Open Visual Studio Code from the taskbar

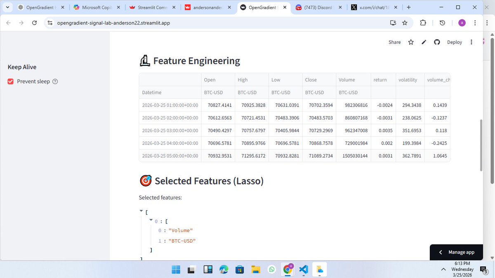[x=304, y=270]
